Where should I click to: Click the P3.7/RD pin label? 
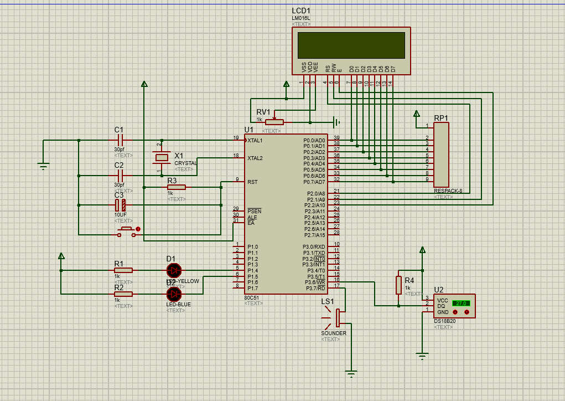coord(315,288)
